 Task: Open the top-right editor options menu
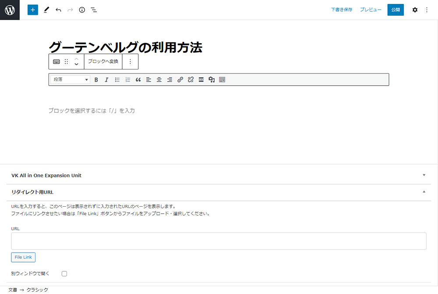click(427, 10)
